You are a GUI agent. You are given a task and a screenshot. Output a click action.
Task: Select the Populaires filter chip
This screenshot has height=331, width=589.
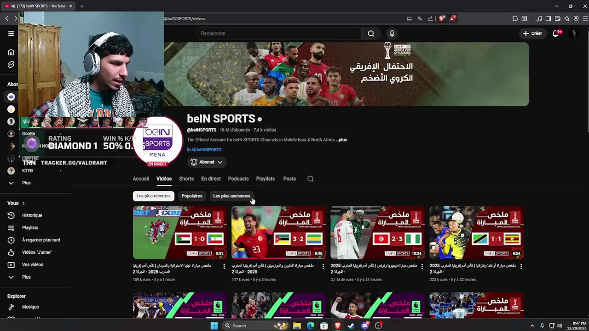(x=192, y=196)
